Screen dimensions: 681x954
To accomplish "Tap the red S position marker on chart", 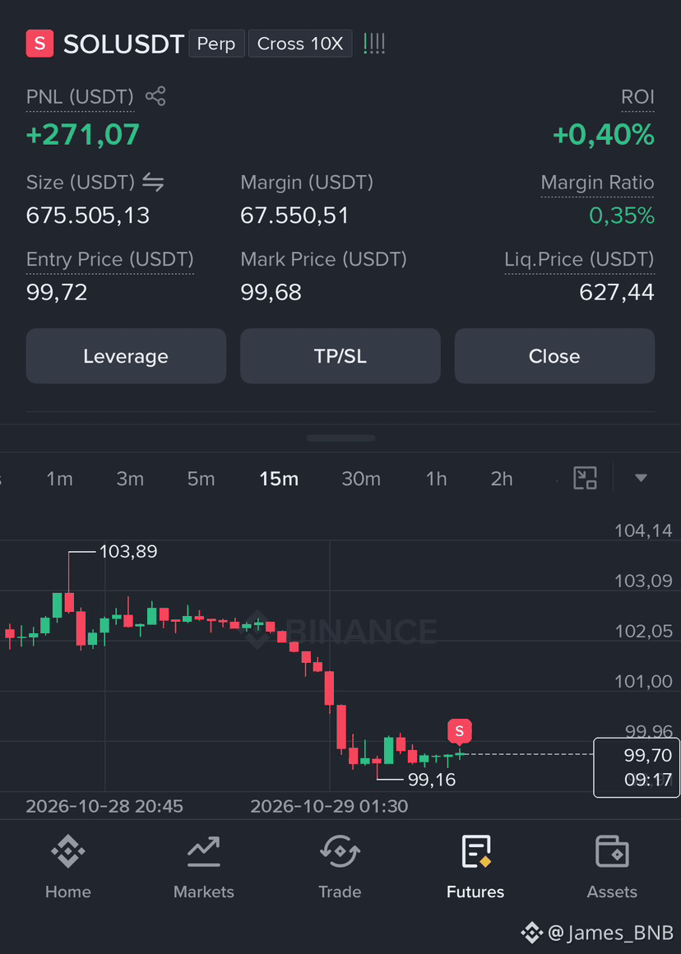I will coord(460,731).
